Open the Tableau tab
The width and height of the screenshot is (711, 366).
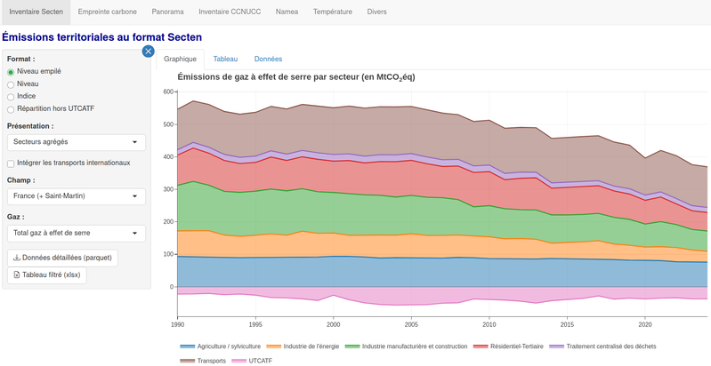225,59
